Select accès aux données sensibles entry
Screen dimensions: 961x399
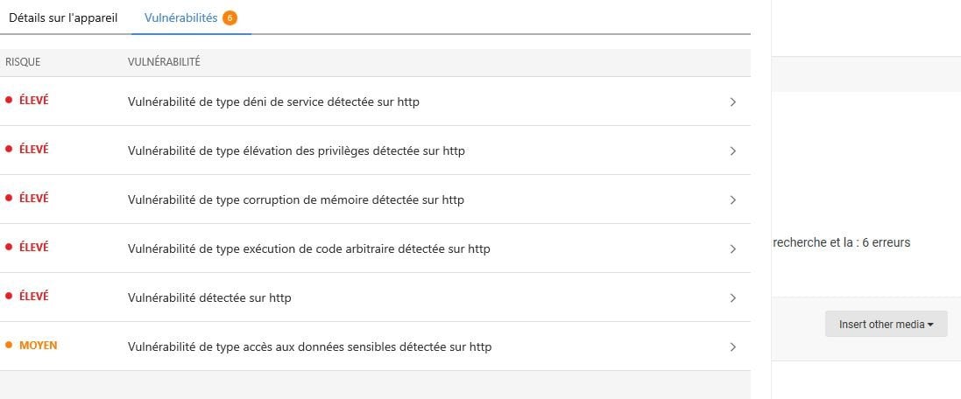pos(309,347)
